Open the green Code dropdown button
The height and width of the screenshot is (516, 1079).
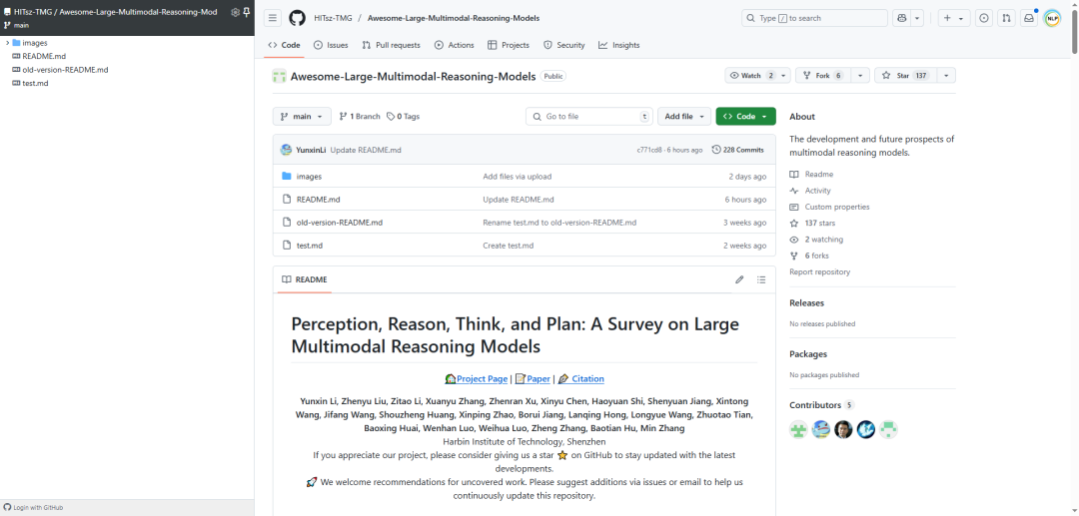(x=746, y=116)
